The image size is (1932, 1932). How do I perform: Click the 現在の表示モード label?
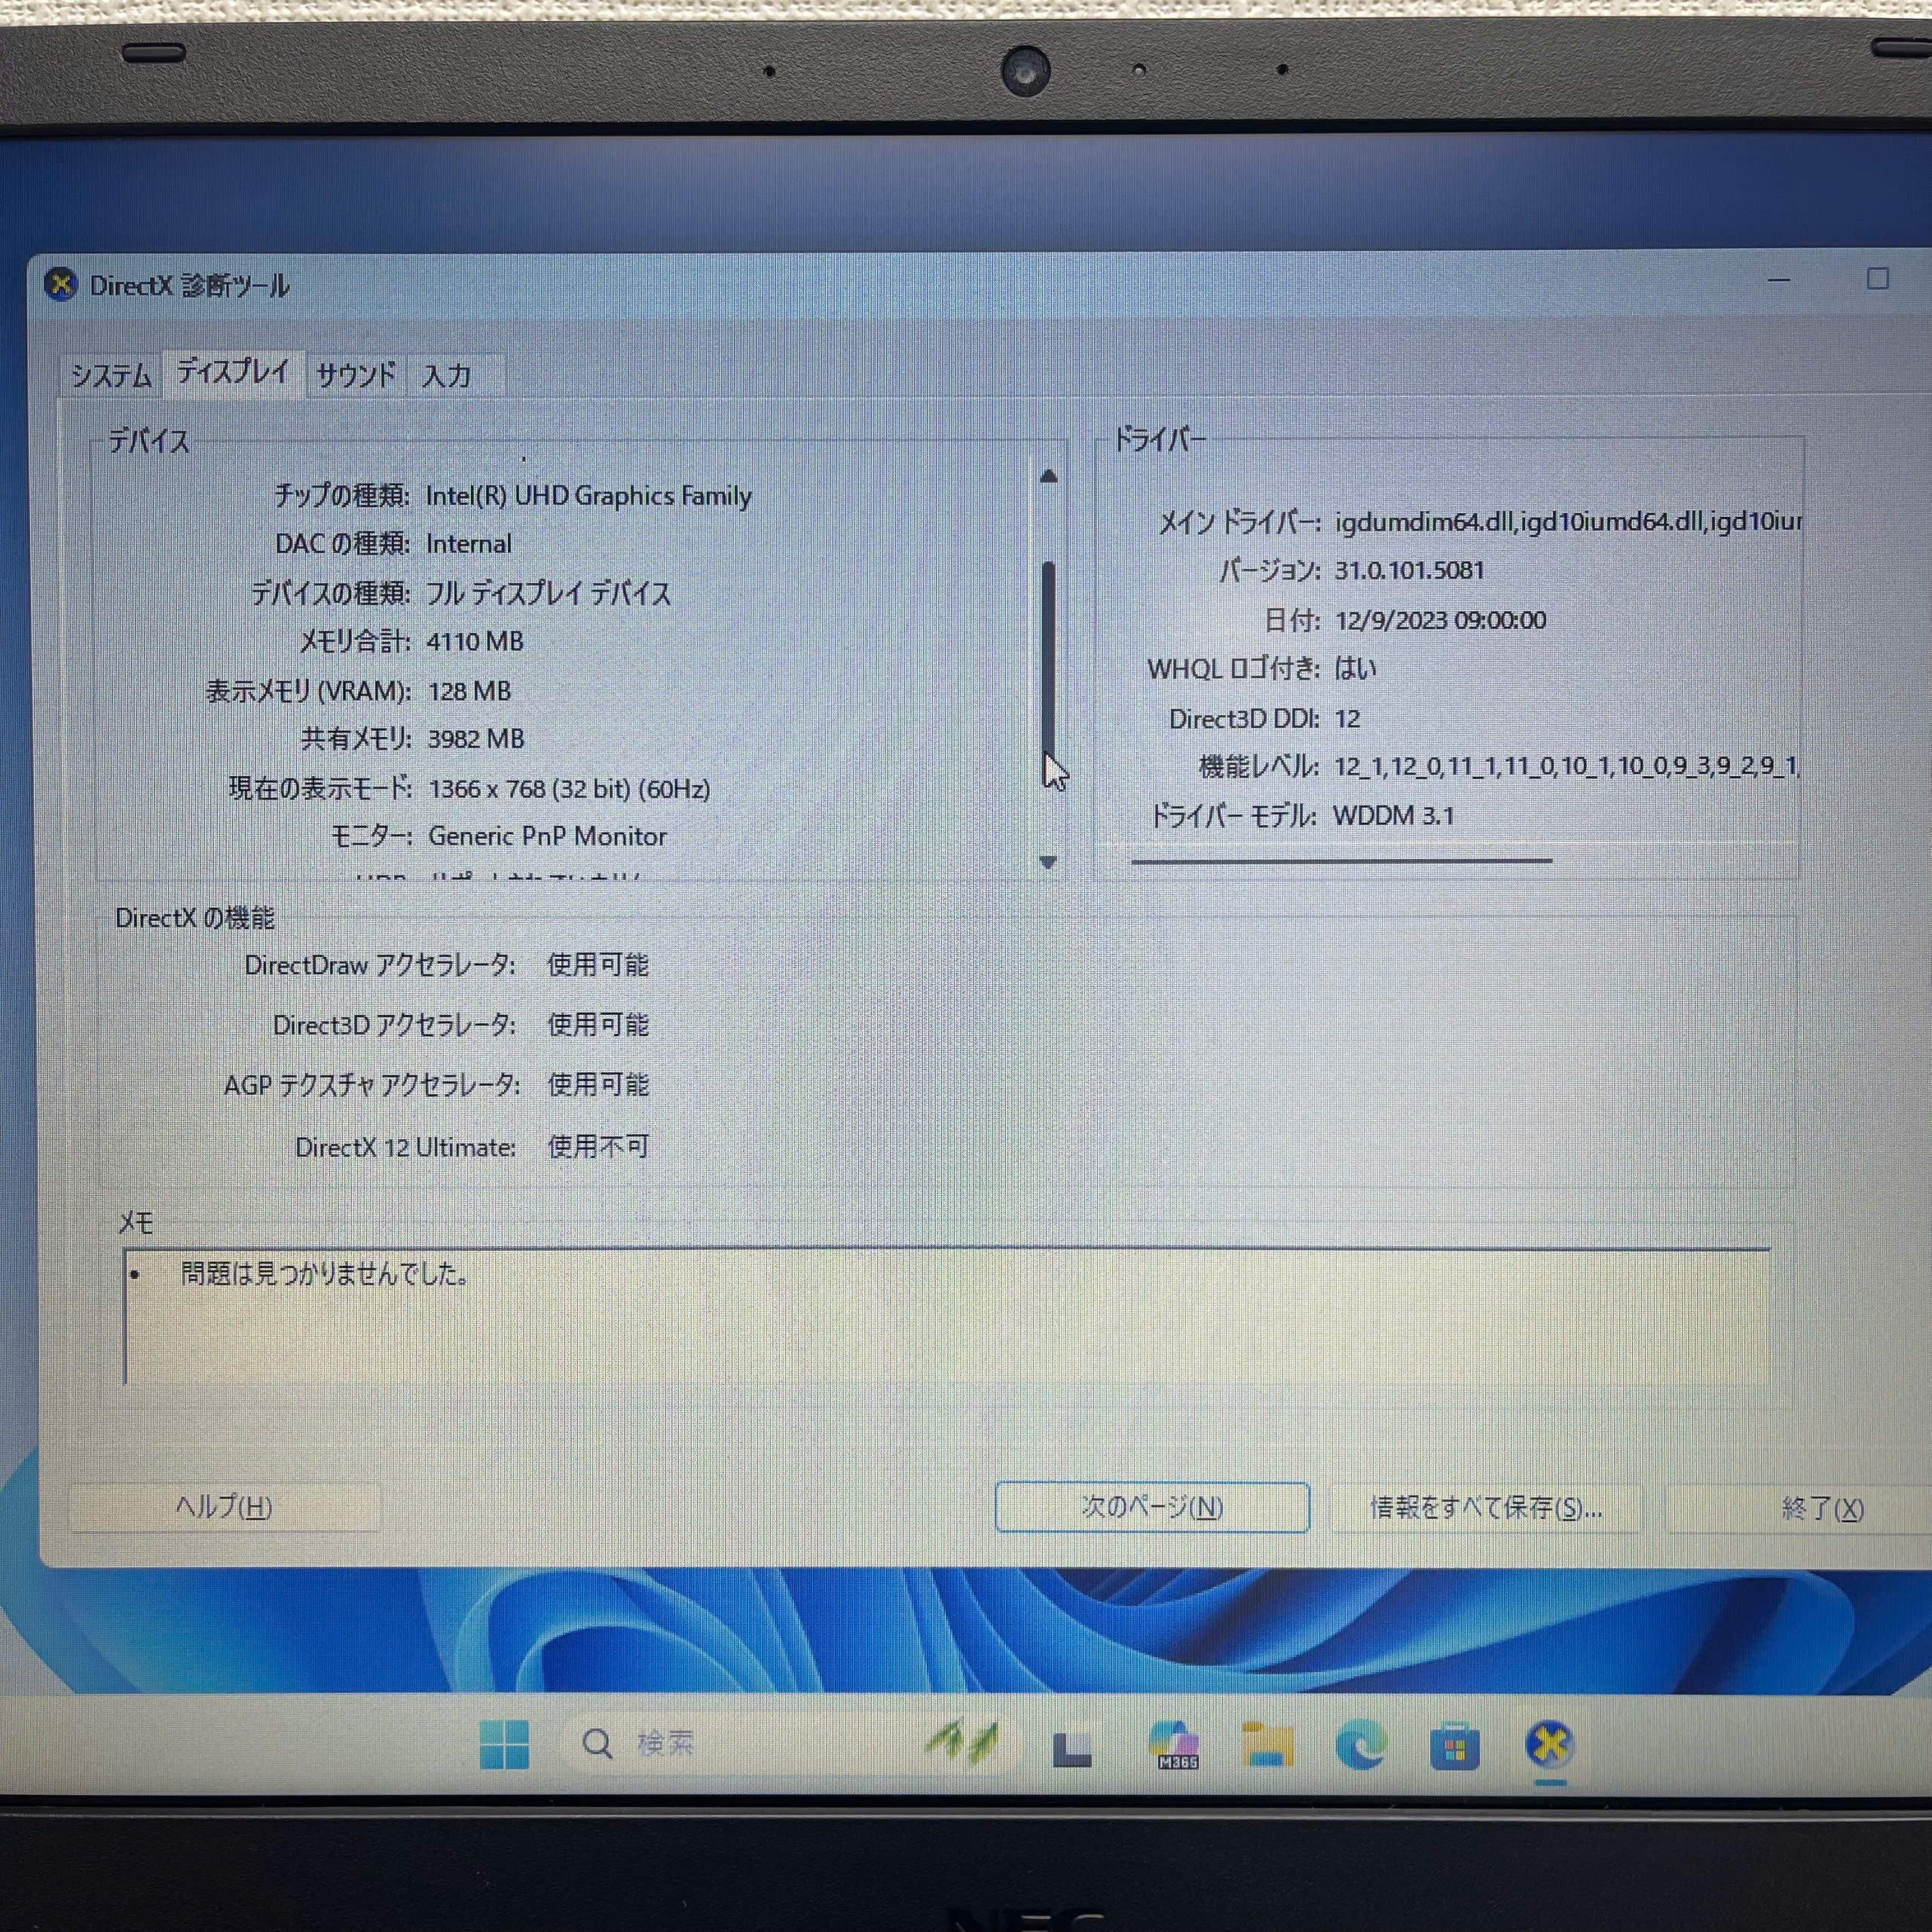coord(320,788)
